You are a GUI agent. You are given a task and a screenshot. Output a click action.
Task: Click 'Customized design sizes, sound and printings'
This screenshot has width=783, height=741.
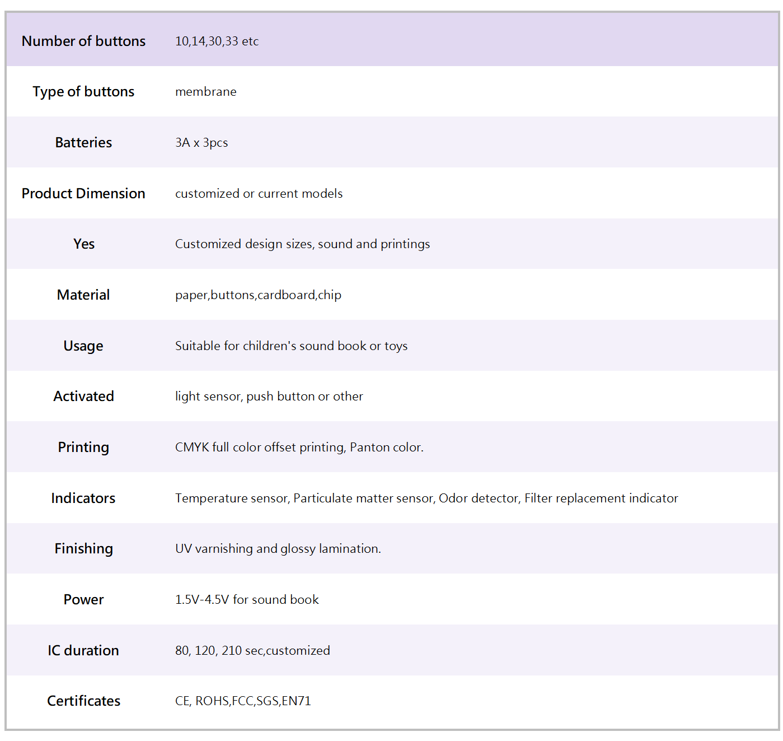point(302,244)
